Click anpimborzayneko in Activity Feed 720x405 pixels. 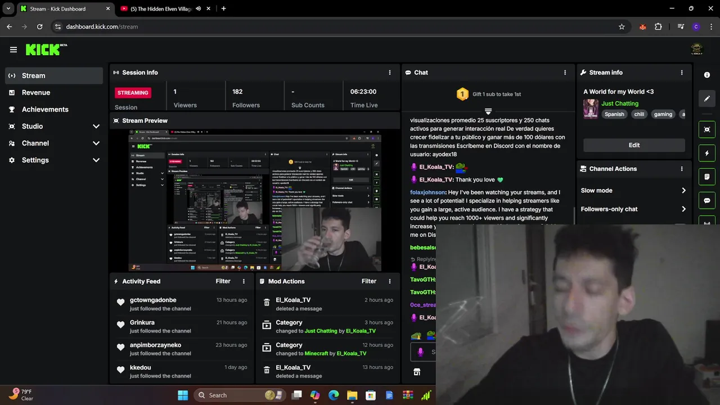point(155,345)
